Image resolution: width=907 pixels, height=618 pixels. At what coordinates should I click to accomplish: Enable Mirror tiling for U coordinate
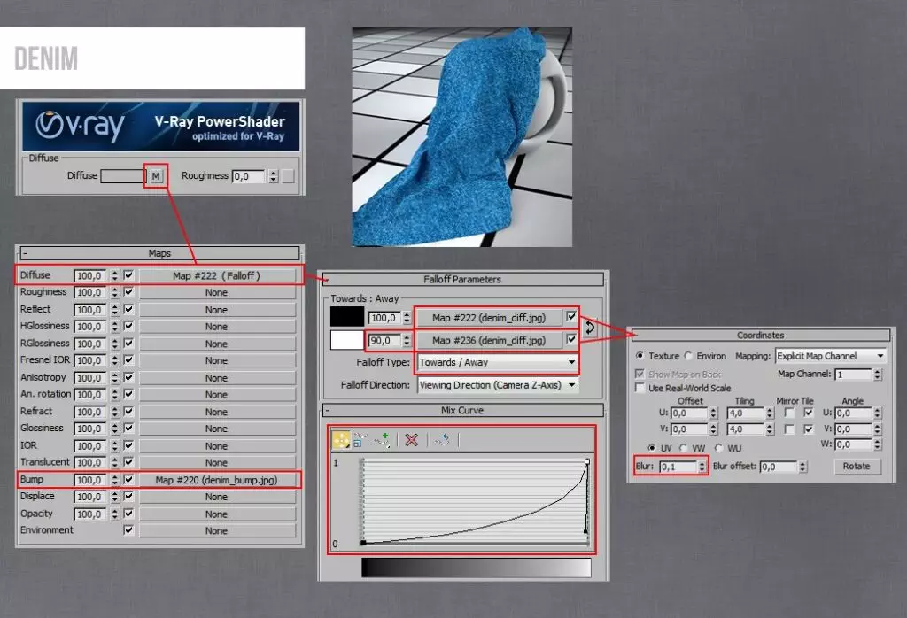tap(789, 413)
